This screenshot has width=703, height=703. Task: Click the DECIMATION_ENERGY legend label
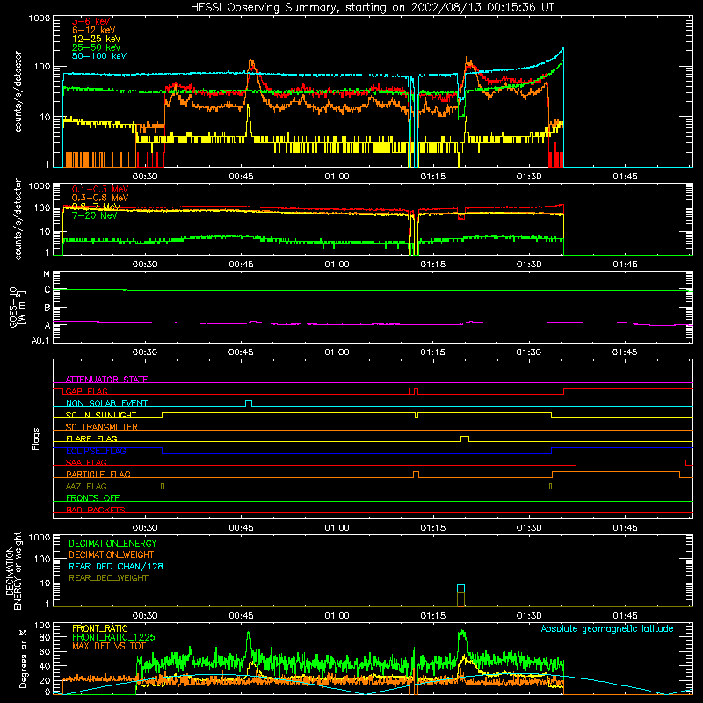[112, 543]
